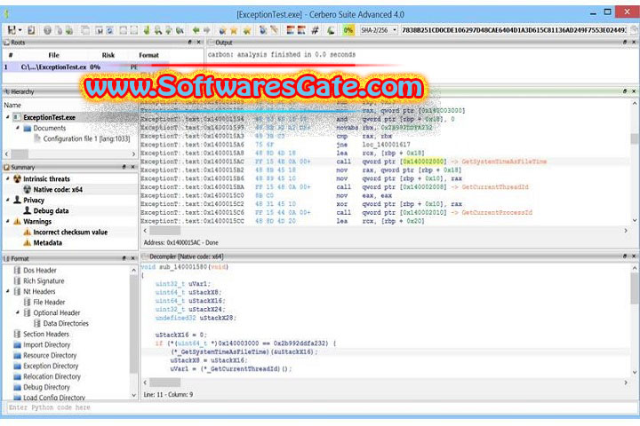
Task: Click the green back arrow toolbar icon
Action: (x=196, y=30)
